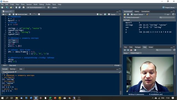Open Help home page icon

[131, 50]
